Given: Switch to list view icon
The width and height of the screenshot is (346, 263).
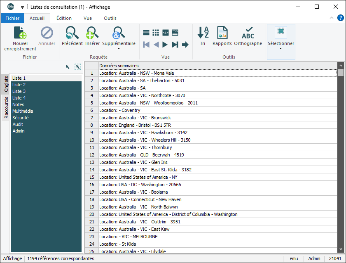Looking at the screenshot, I should (146, 33).
